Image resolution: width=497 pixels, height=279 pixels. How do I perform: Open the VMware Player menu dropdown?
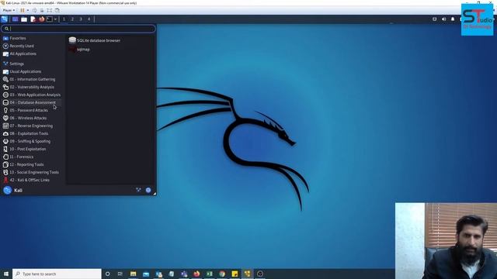(9, 10)
